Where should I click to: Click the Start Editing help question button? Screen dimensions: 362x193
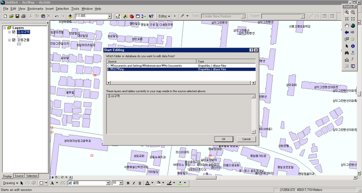(251, 50)
